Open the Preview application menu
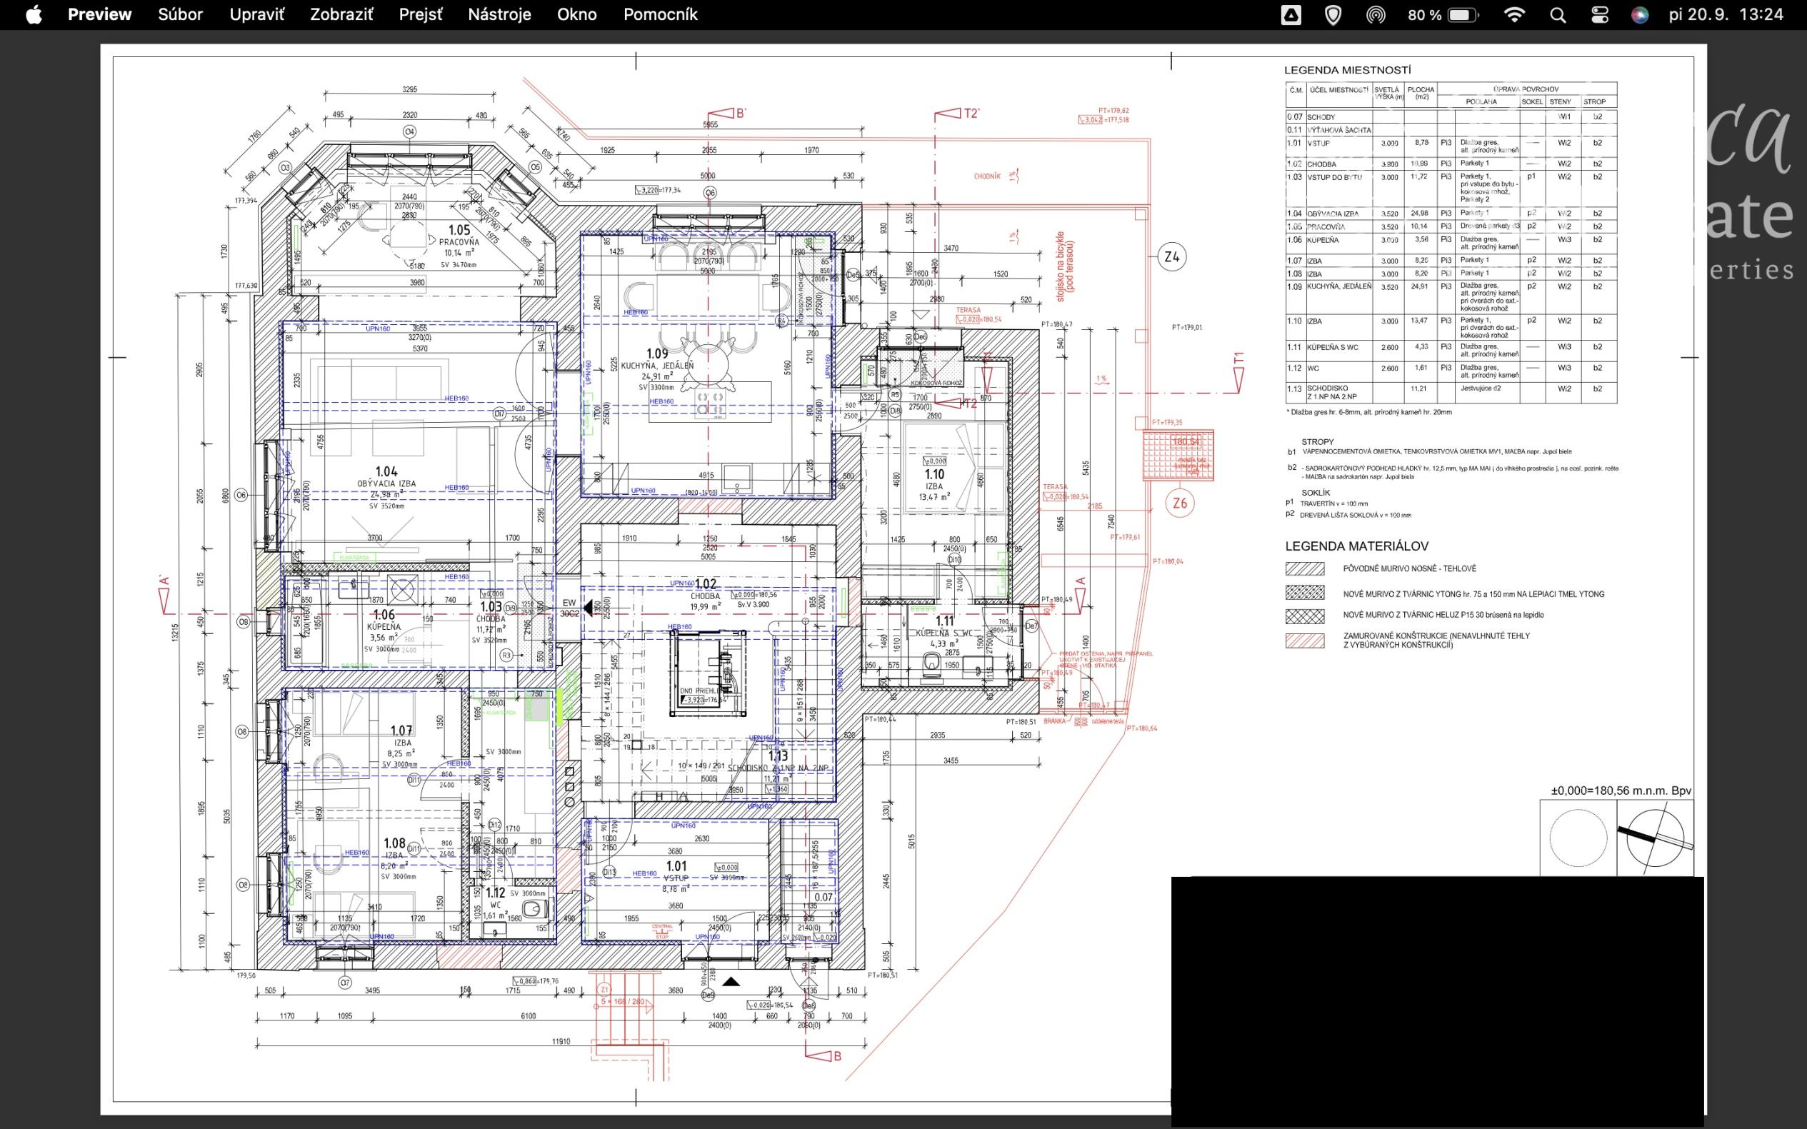Viewport: 1807px width, 1129px height. coord(99,15)
